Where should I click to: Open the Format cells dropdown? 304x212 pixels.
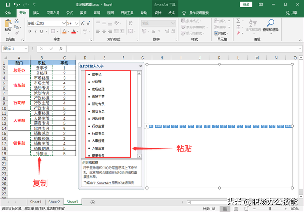click(221, 33)
